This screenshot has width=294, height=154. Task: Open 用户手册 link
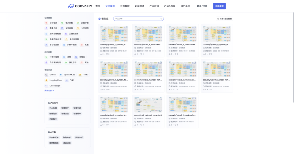pos(185,6)
